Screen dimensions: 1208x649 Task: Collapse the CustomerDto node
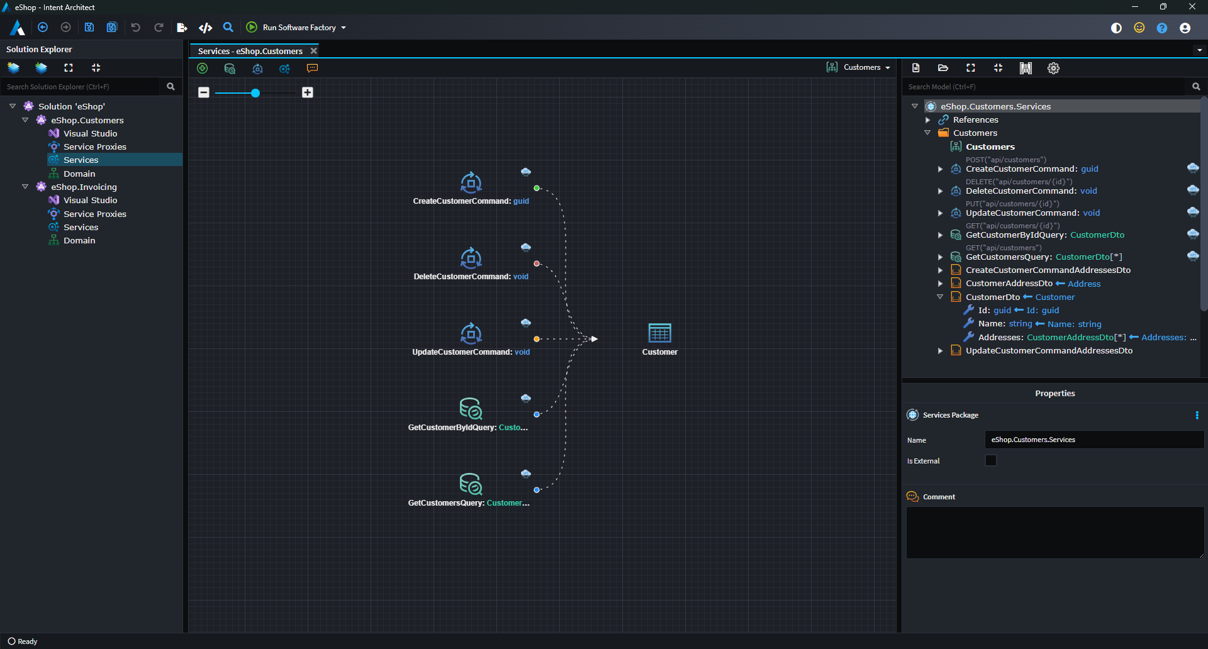[940, 297]
